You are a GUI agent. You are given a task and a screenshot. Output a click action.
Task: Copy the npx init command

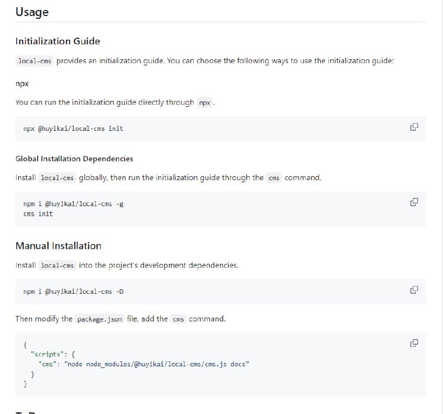(414, 127)
